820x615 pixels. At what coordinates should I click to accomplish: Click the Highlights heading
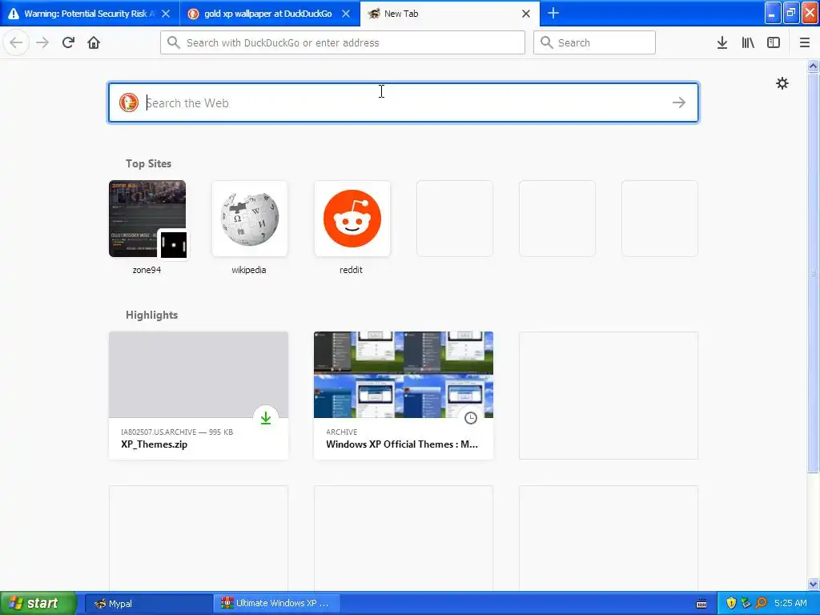[x=151, y=315]
